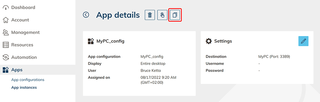Go to App configurations

[28, 80]
